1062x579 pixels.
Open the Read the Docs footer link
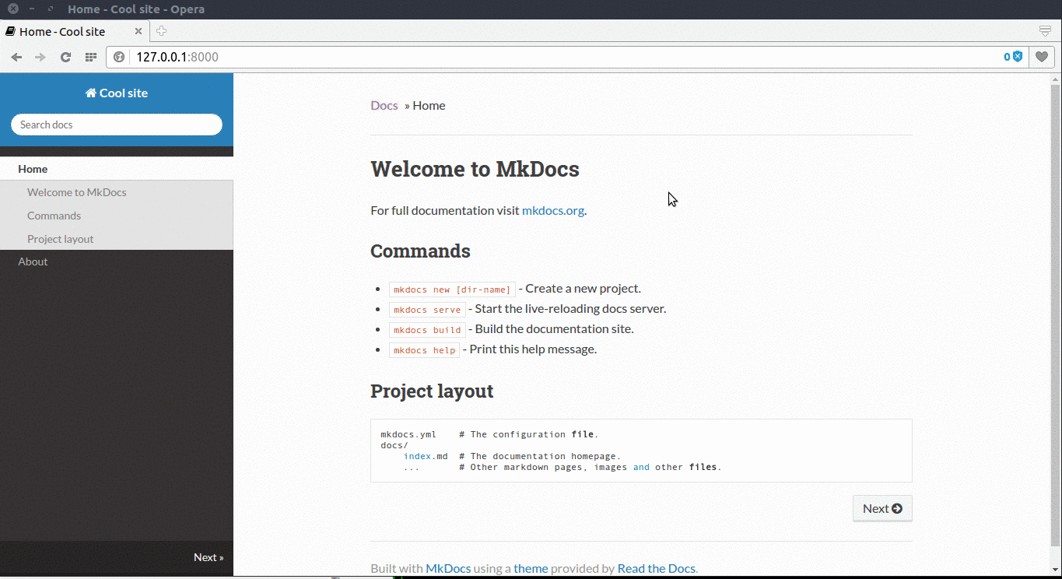[x=657, y=568]
